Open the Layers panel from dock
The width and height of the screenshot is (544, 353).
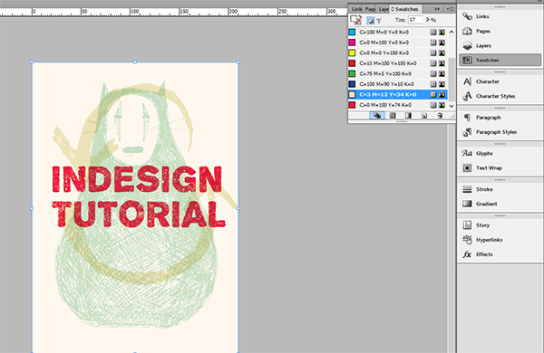click(500, 45)
